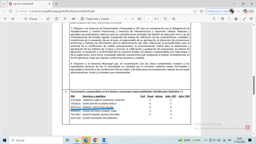Open the table of contents panel
The height and width of the screenshot is (144, 256).
[x=5, y=19]
